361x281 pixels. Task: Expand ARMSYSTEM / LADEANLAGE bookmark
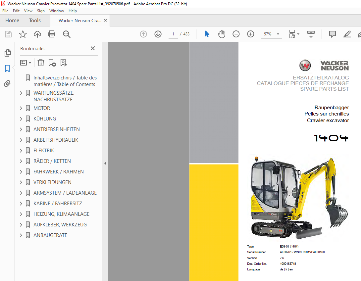[x=21, y=193]
